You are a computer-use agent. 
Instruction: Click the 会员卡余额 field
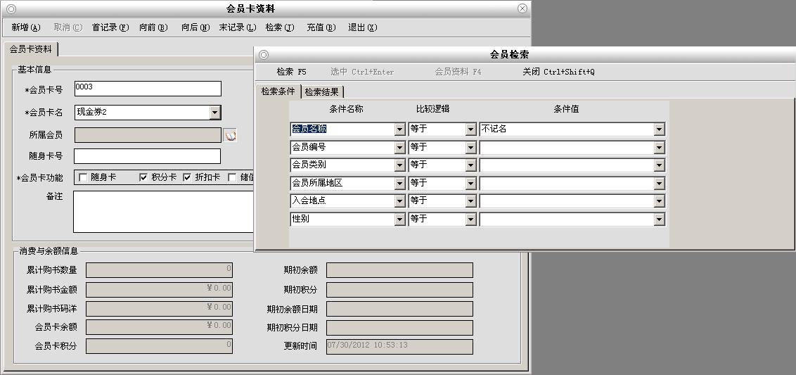pyautogui.click(x=159, y=327)
